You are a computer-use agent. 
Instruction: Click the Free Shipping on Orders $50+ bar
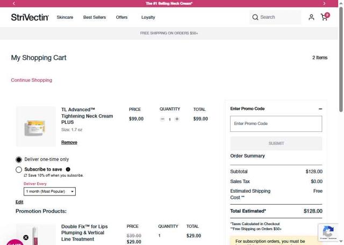169,33
